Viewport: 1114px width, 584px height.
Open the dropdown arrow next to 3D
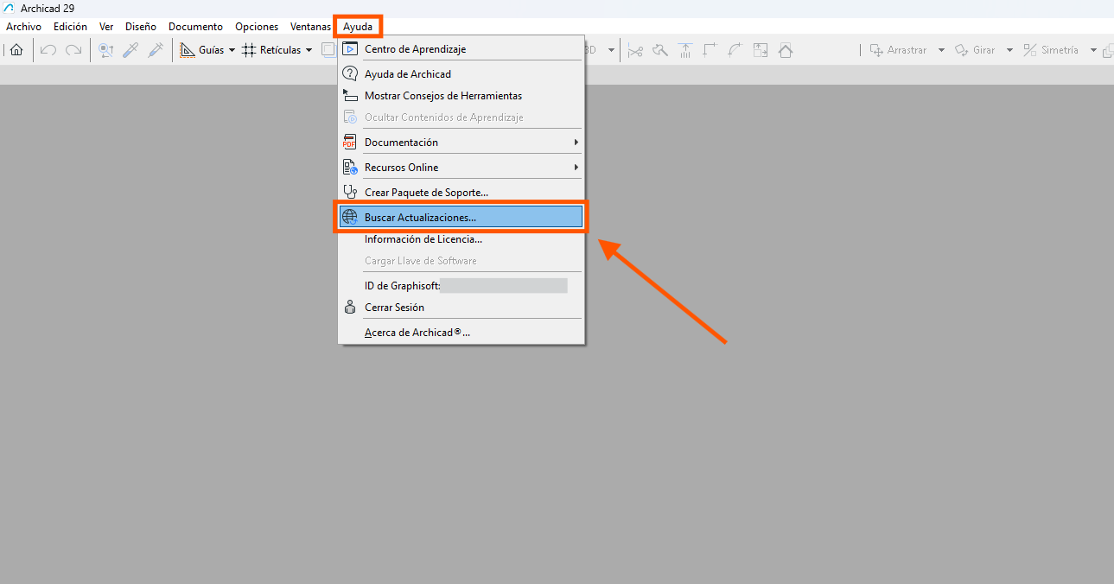(x=611, y=50)
